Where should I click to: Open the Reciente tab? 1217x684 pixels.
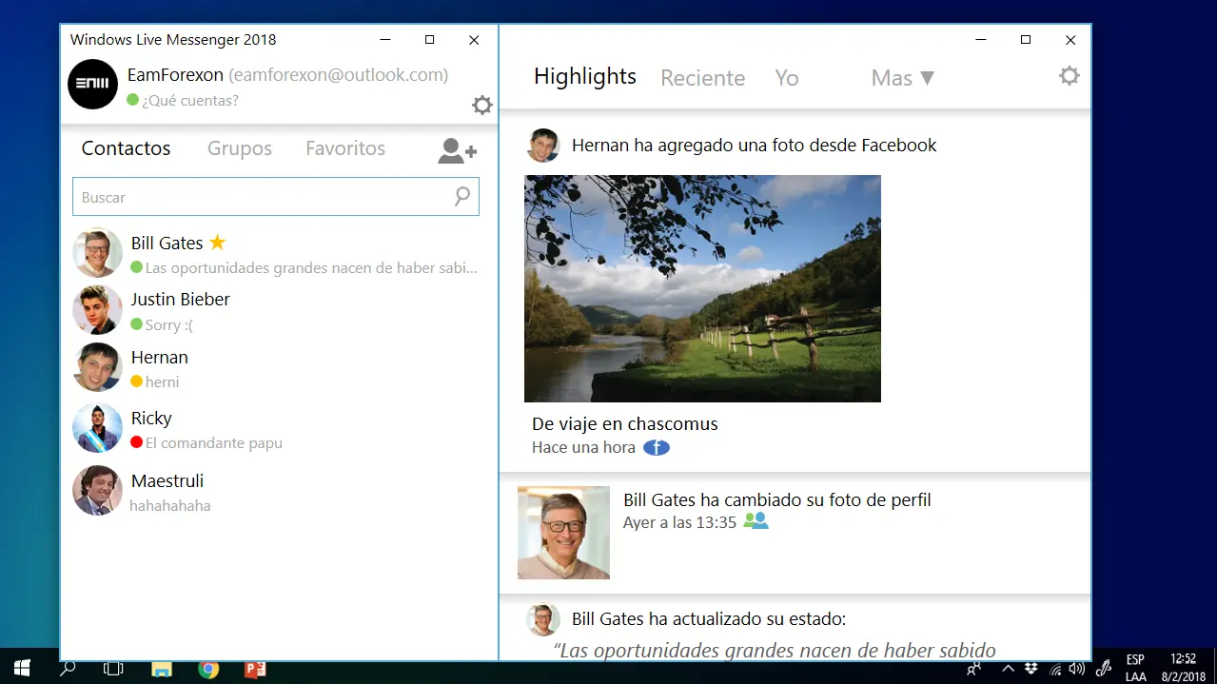(x=702, y=78)
